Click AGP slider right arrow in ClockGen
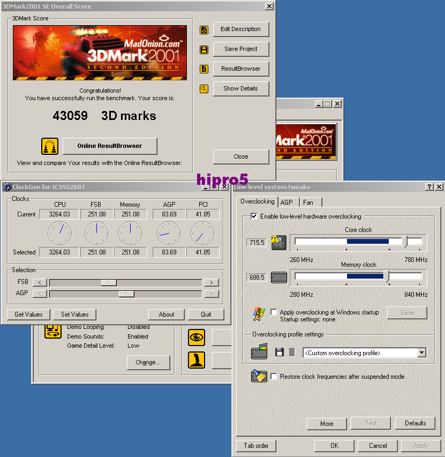Viewport: 445px width, 457px height. (212, 294)
